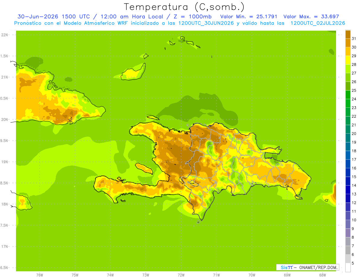Click the longitude axis label '69W'
The image size is (362, 279).
tap(287, 275)
